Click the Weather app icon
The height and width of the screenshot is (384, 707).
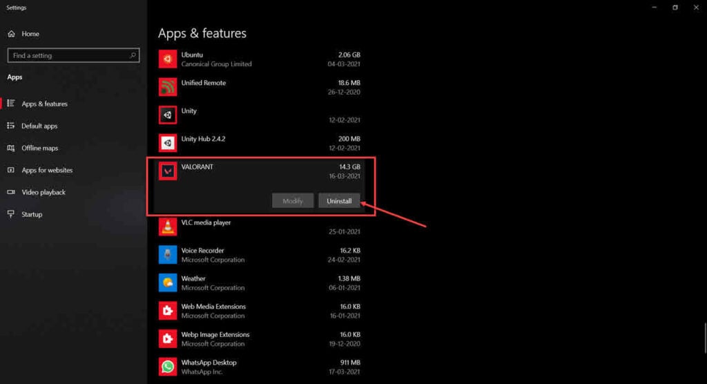[x=167, y=283]
